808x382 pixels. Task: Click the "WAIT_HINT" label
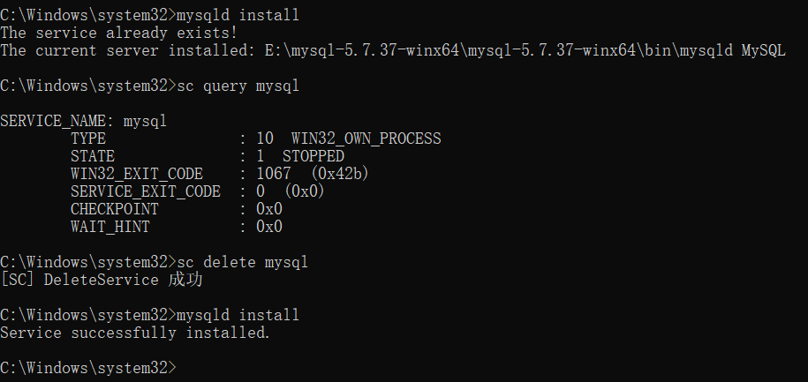coord(110,227)
